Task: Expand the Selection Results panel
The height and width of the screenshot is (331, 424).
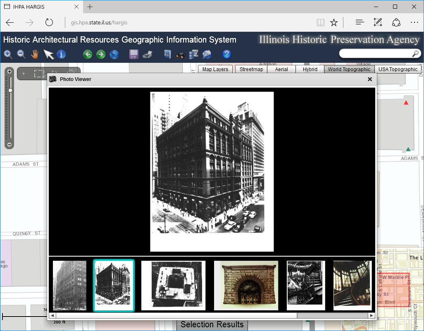Action: 212,325
